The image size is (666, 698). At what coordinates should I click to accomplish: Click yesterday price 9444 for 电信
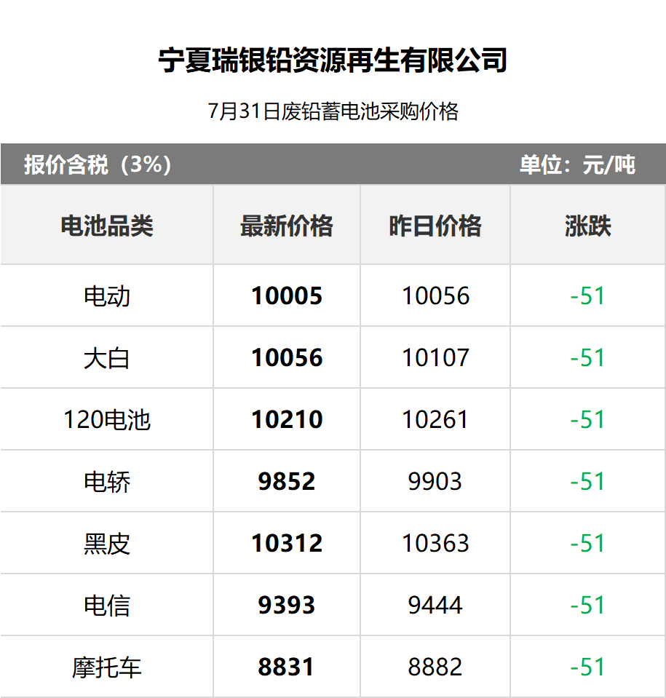tap(435, 606)
